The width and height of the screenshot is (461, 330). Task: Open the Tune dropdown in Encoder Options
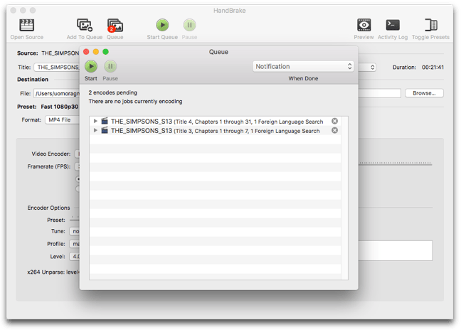point(75,231)
